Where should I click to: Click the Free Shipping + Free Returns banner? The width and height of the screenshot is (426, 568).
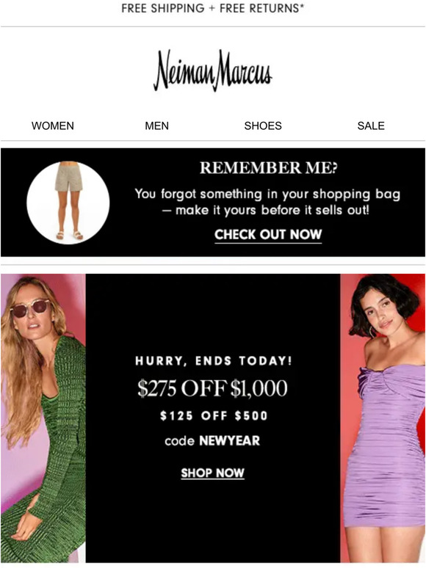213,8
